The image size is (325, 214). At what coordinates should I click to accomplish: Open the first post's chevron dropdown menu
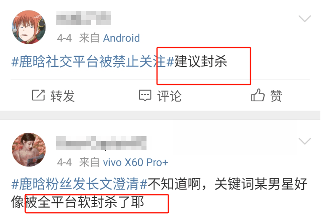click(x=305, y=18)
